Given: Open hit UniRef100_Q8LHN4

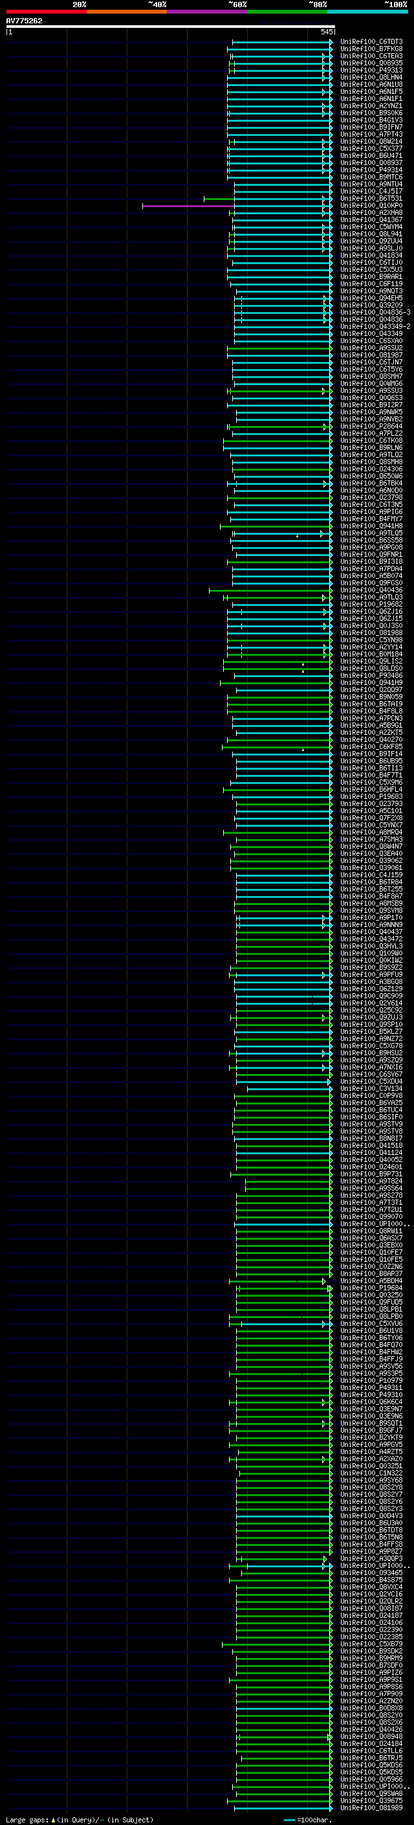Looking at the screenshot, I should 371,77.
